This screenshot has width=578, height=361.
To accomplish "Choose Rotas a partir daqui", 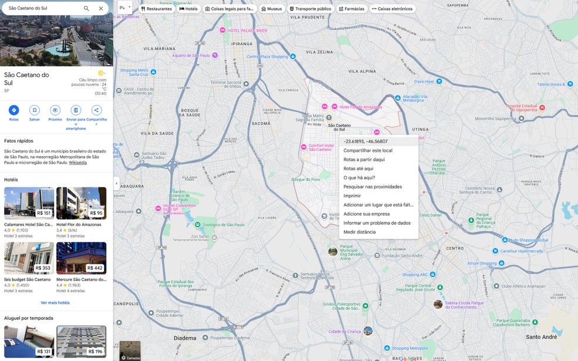I will tap(378, 160).
